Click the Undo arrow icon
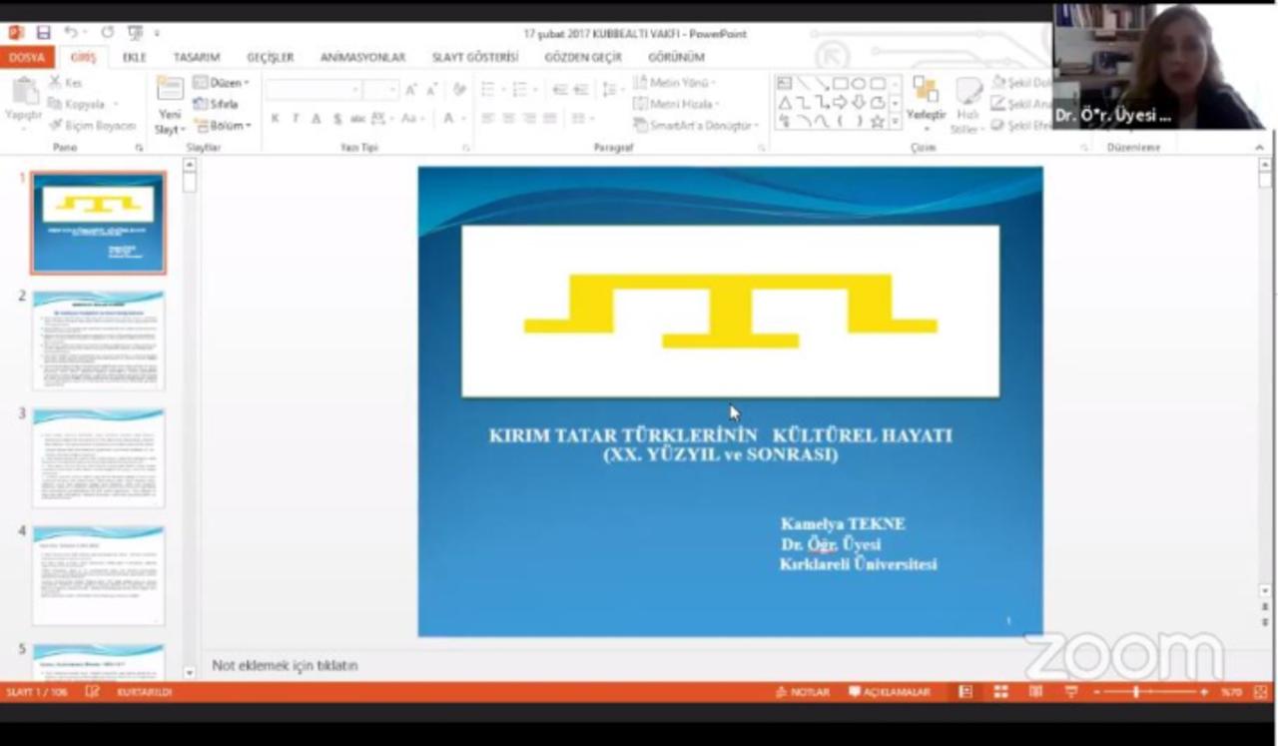1278x746 pixels. click(x=71, y=33)
